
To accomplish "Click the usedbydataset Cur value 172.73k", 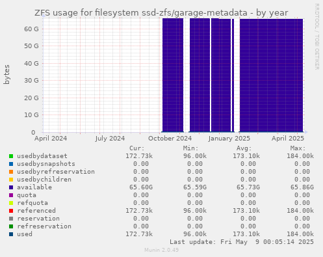I will (139, 156).
